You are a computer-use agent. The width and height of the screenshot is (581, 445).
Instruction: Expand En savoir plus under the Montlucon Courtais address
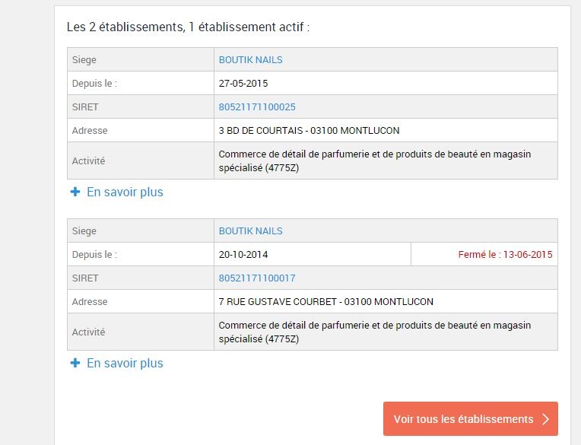(x=125, y=192)
